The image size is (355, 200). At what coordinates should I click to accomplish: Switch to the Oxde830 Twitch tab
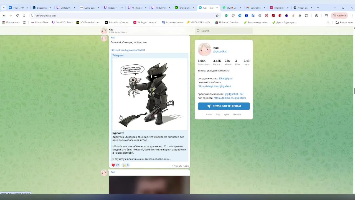(x=65, y=7)
